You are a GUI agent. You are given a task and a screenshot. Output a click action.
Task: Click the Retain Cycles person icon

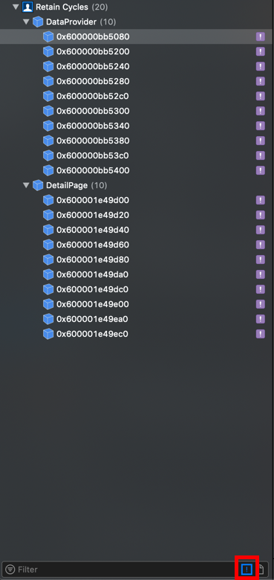27,7
